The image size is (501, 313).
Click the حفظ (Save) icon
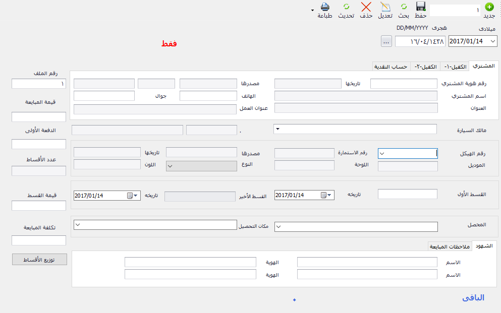420,8
